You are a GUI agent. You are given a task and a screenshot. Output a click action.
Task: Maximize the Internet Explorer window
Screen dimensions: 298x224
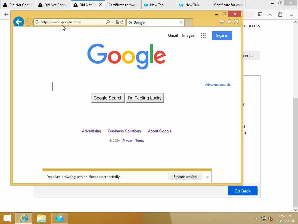(x=224, y=14)
